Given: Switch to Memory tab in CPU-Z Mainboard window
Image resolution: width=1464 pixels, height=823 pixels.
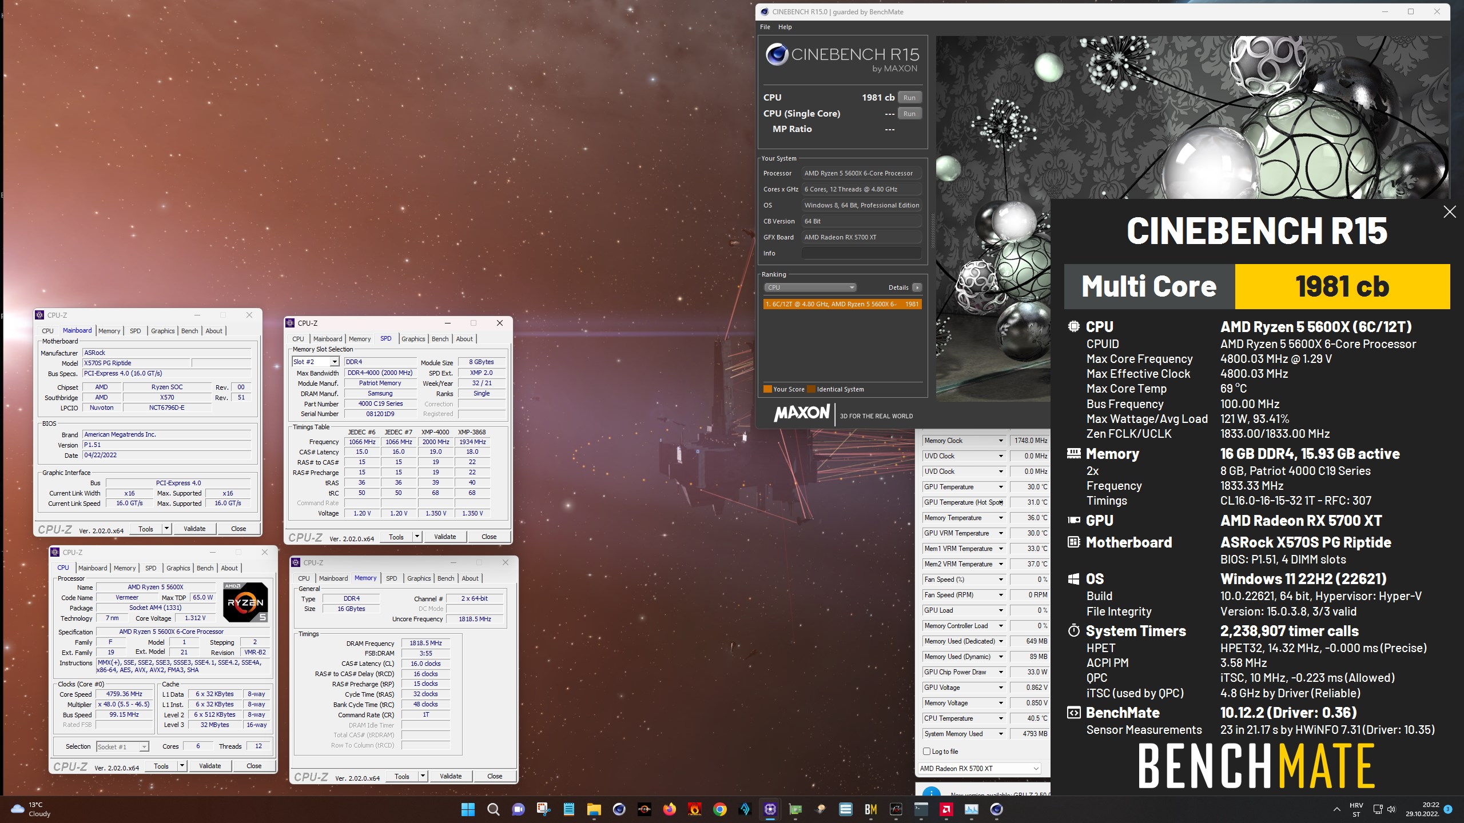Looking at the screenshot, I should point(109,331).
